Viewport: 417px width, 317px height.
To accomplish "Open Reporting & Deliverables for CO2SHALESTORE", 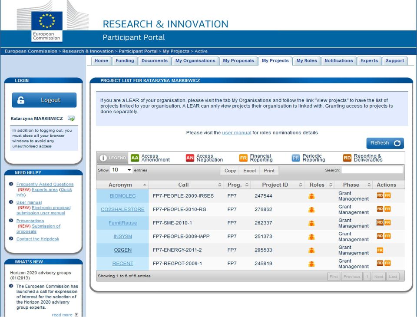I will (380, 209).
